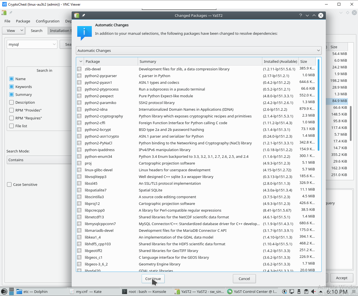Enable the Case Sensitive checkbox
The image size is (358, 296).
click(9, 184)
